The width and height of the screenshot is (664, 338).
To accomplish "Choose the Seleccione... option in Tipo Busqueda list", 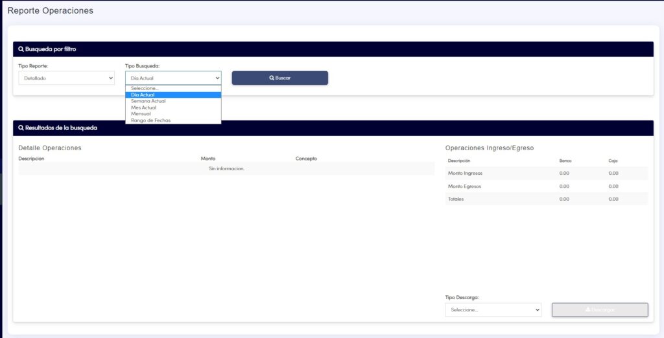I will tap(173, 89).
